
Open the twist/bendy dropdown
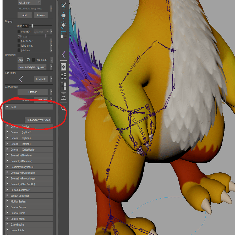point(29,2)
